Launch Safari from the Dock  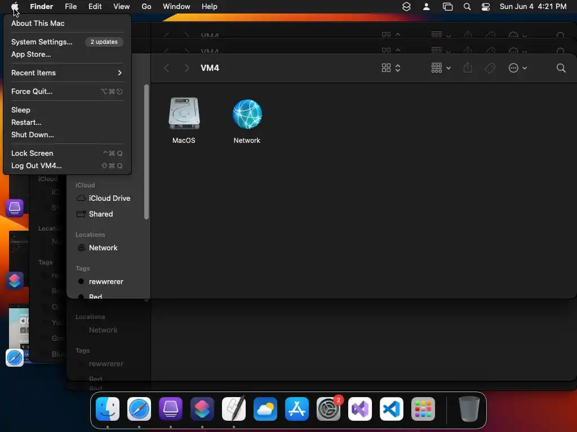coord(139,409)
